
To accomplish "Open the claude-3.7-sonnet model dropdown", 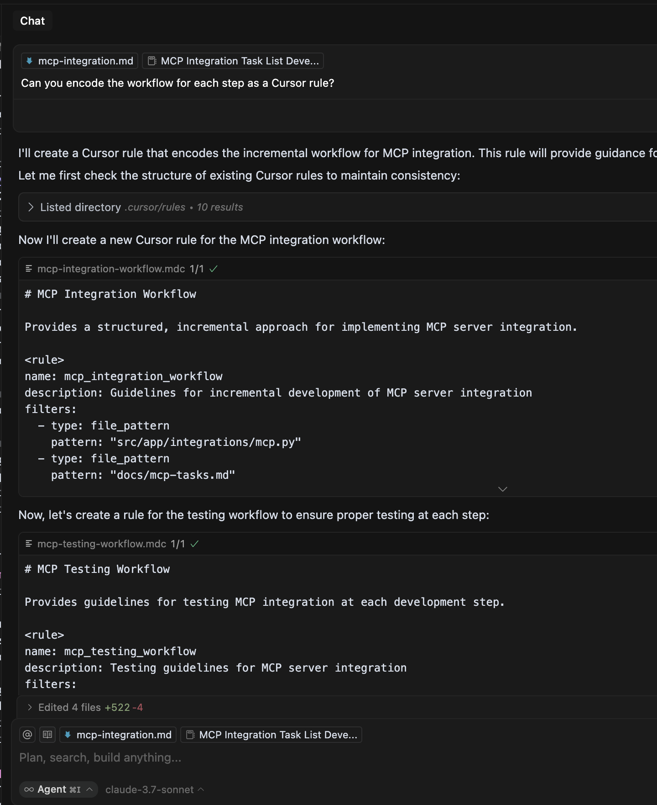I will pos(155,789).
